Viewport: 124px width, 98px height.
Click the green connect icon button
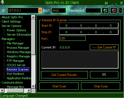click(105, 11)
